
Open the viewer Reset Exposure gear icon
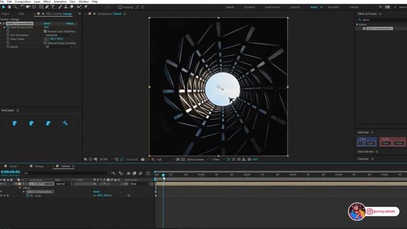tap(249, 160)
